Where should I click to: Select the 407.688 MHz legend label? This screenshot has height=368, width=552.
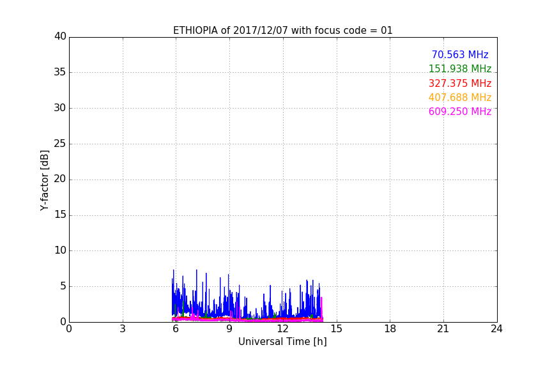460,97
